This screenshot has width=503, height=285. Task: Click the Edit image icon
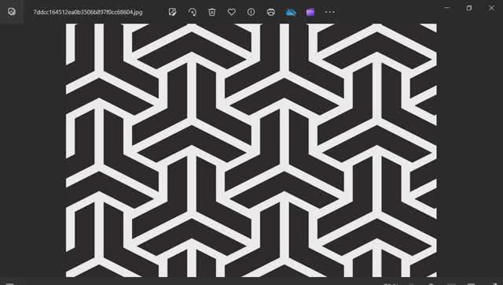pos(173,12)
